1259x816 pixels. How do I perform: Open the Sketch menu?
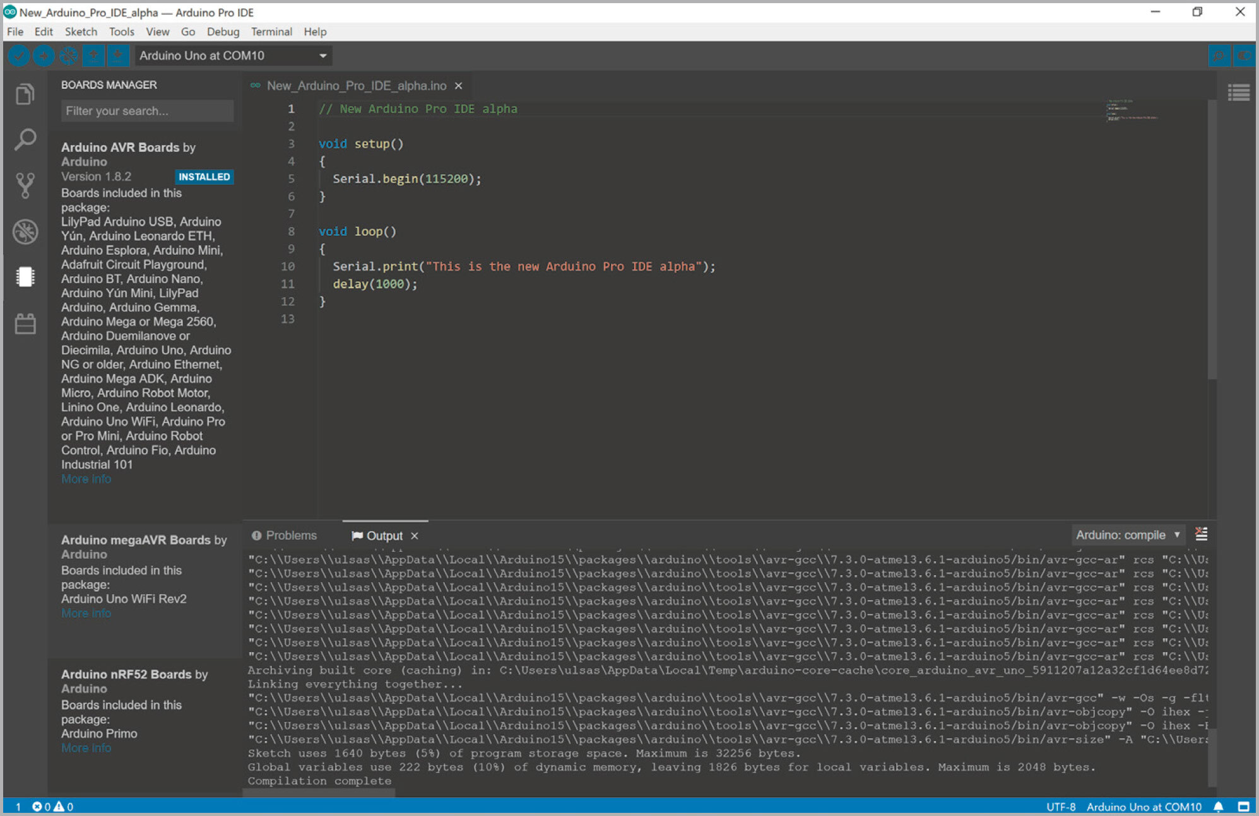coord(81,32)
